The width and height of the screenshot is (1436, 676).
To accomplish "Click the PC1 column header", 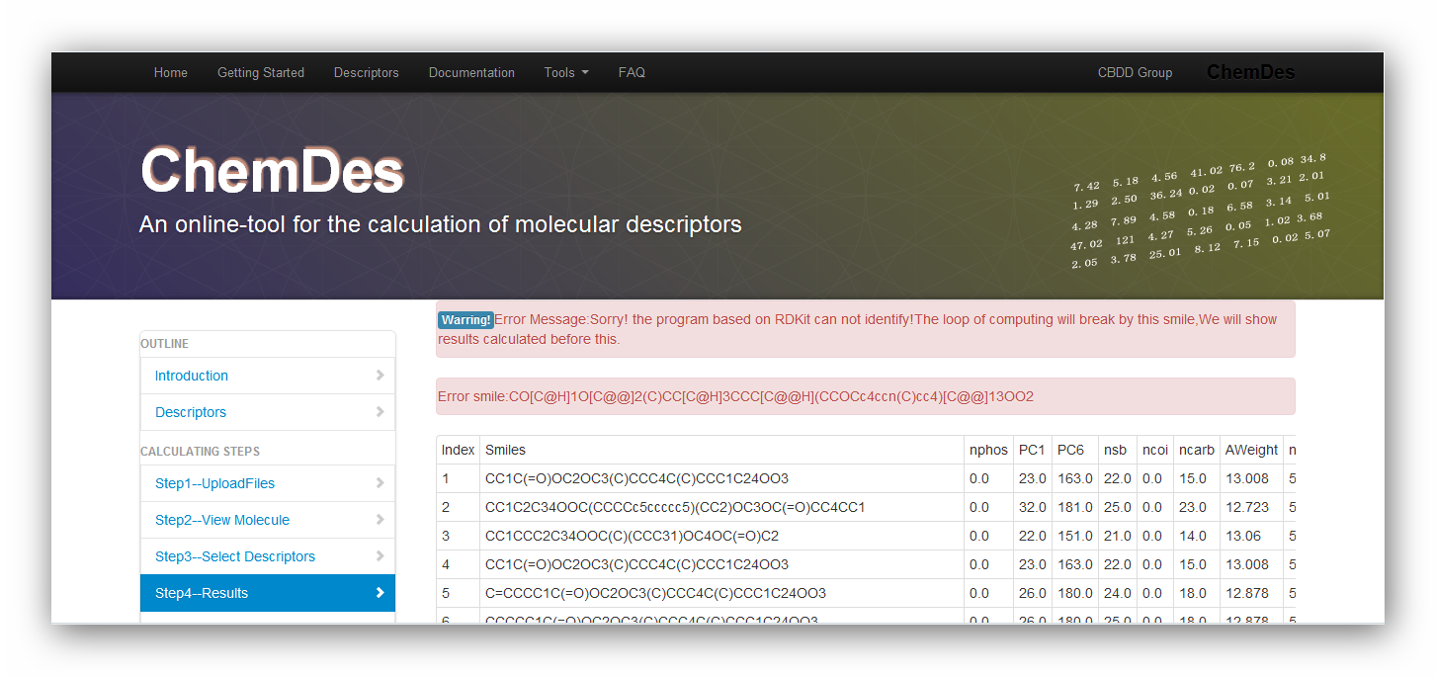I will pos(1032,450).
